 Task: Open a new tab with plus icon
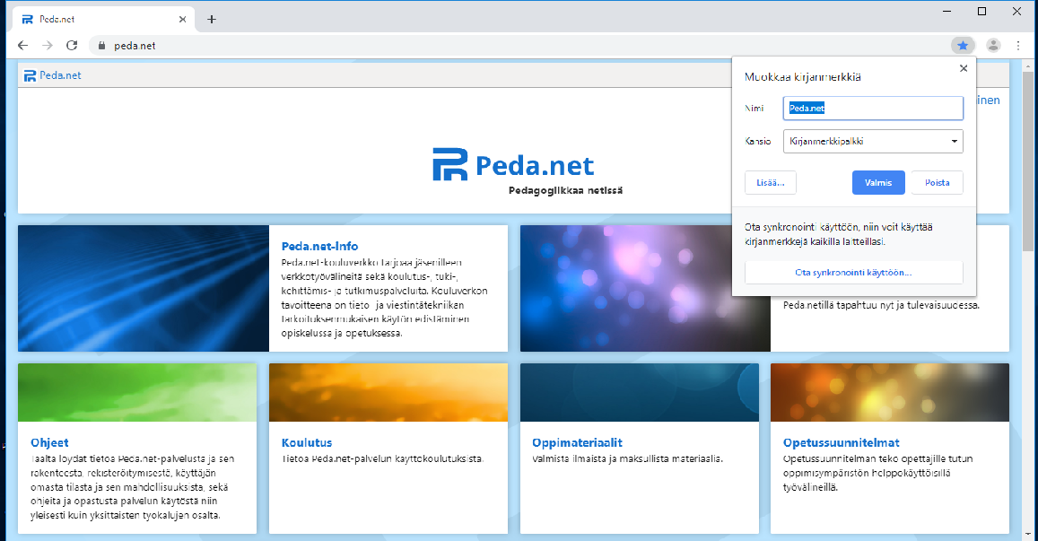pyautogui.click(x=212, y=19)
